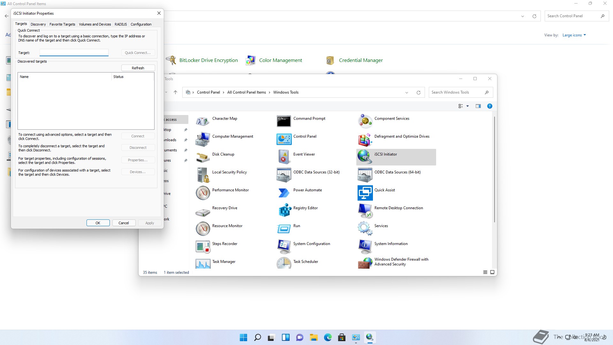Screen dimensions: 613x345
Task: Open System Configuration icon
Action: tap(284, 247)
